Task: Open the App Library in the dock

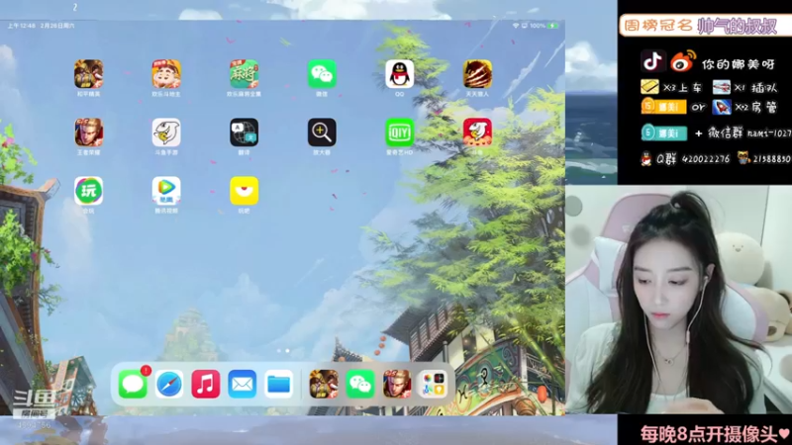Action: click(433, 384)
